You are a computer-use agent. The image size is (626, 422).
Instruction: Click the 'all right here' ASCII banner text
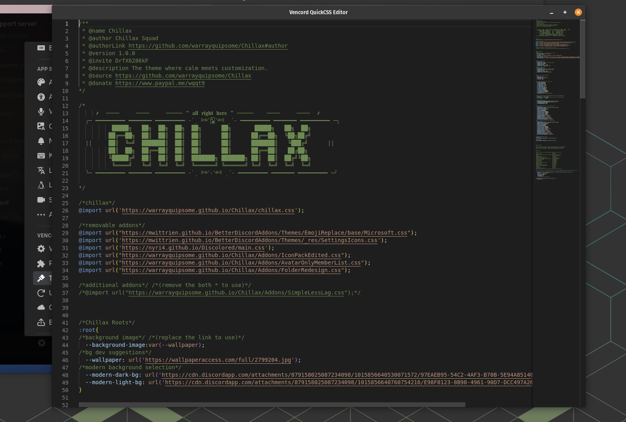point(209,113)
